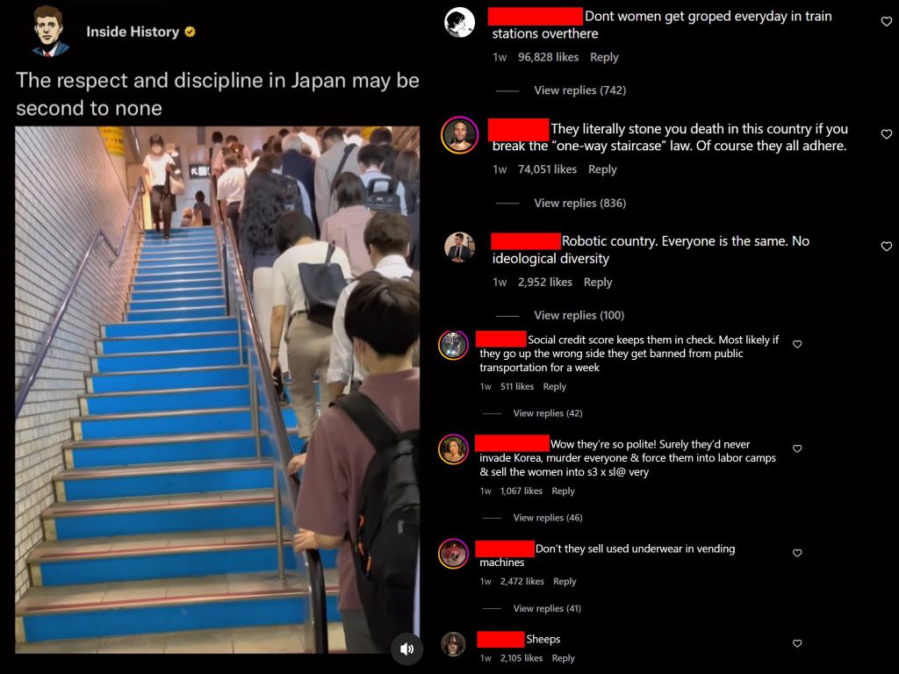This screenshot has height=674, width=899.
Task: Like the used underwear vending machines comment
Action: [797, 553]
